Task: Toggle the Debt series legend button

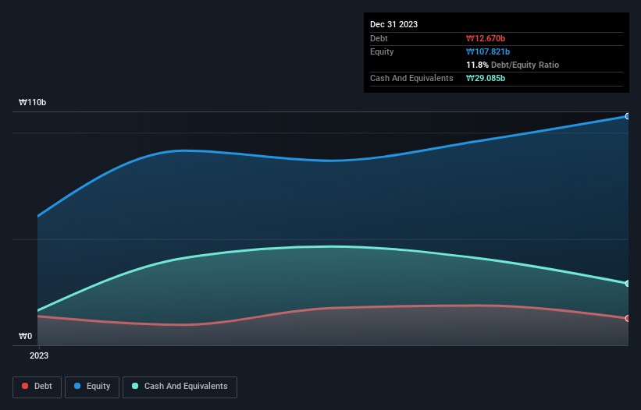Action: tap(37, 387)
